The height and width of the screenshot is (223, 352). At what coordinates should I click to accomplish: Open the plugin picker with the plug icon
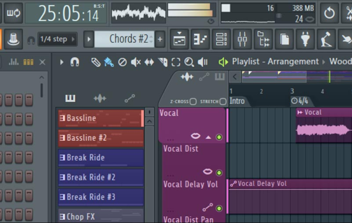click(x=305, y=39)
